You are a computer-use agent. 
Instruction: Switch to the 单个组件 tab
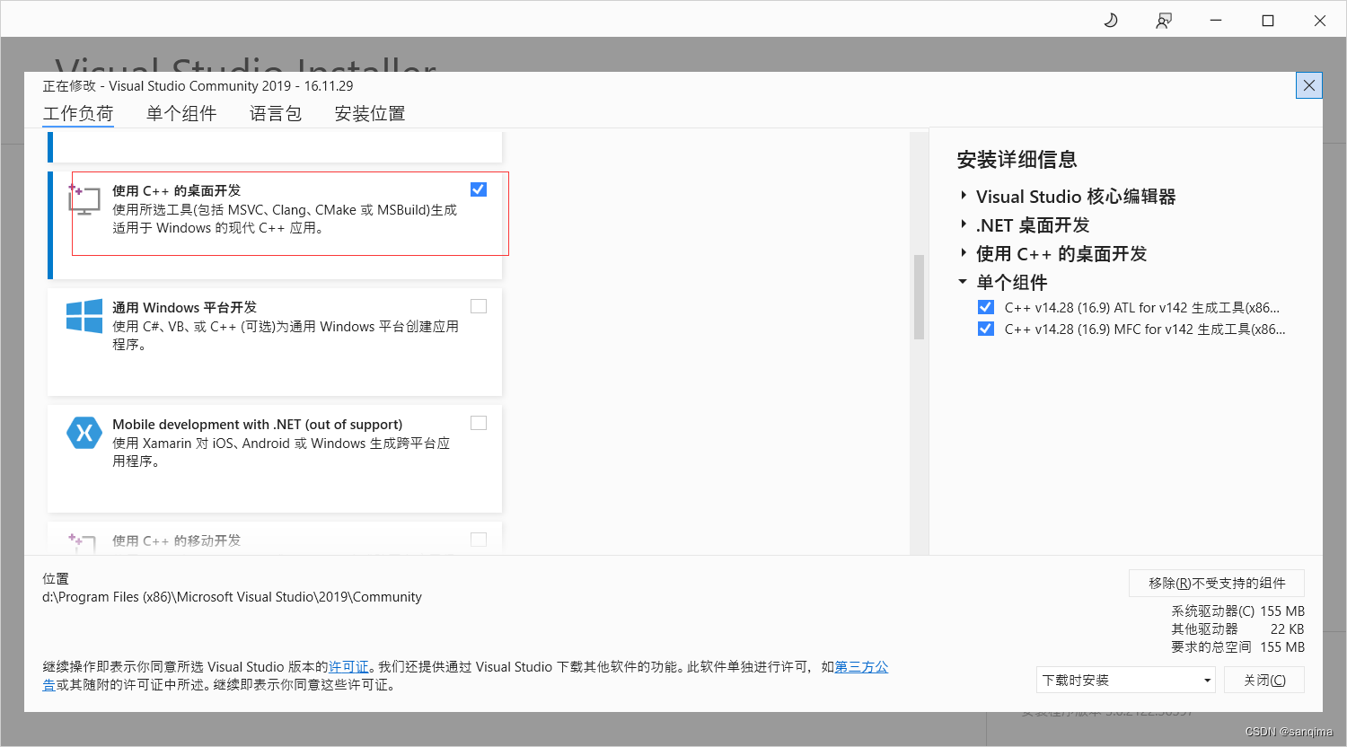pyautogui.click(x=181, y=113)
